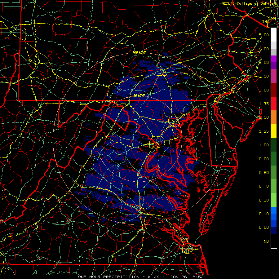Click the 3.00 legend value
This screenshot has width=279, height=279.
click(264, 62)
